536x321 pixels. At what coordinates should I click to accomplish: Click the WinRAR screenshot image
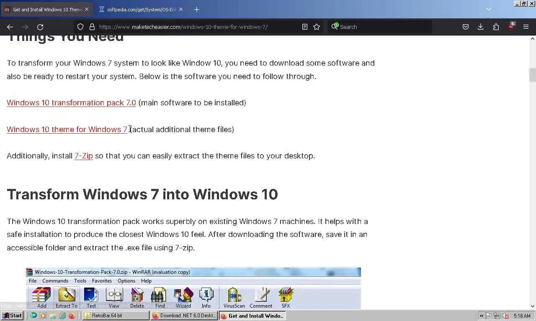tap(193, 288)
